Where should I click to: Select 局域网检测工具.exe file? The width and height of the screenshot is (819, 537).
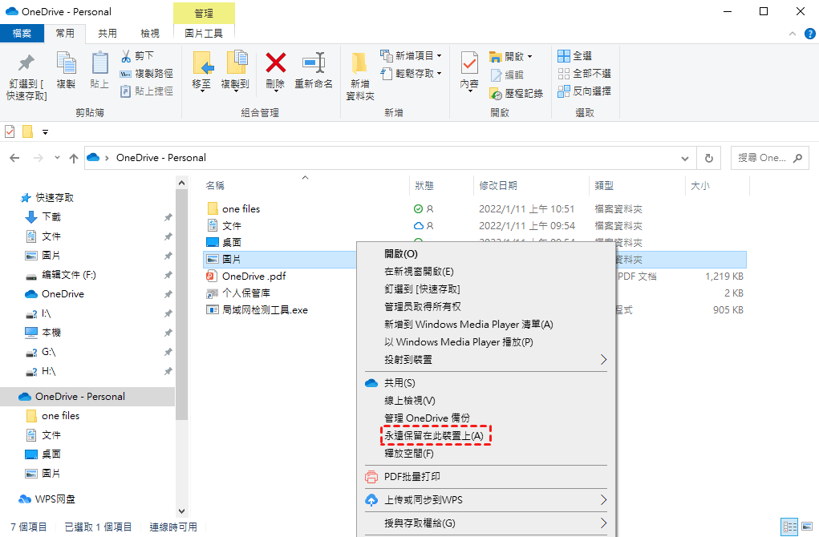(265, 310)
